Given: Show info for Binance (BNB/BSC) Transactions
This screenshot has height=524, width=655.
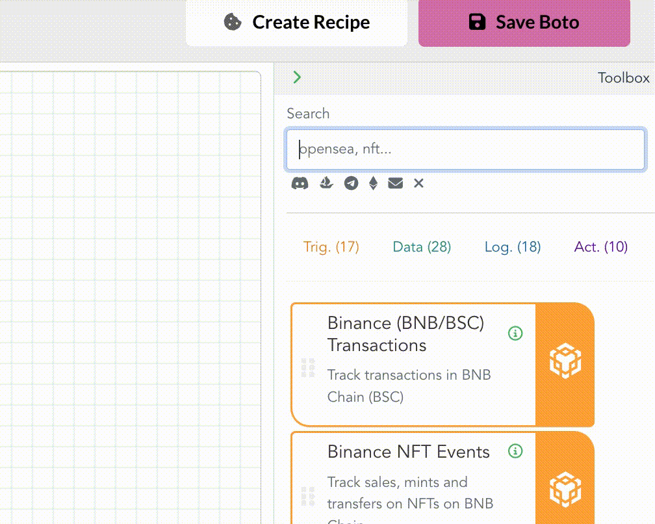Looking at the screenshot, I should 515,333.
